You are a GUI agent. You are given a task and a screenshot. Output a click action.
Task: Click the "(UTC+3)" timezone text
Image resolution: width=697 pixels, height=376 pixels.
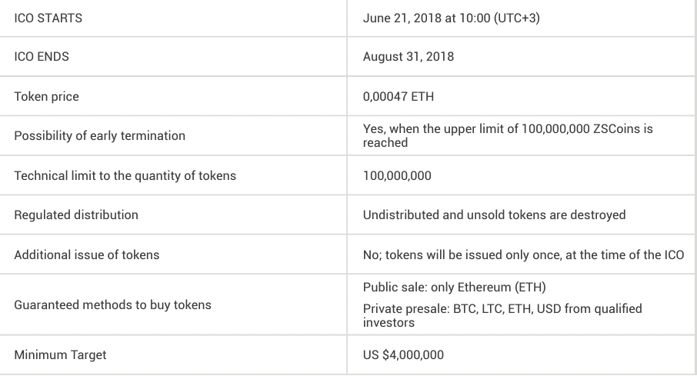point(515,18)
